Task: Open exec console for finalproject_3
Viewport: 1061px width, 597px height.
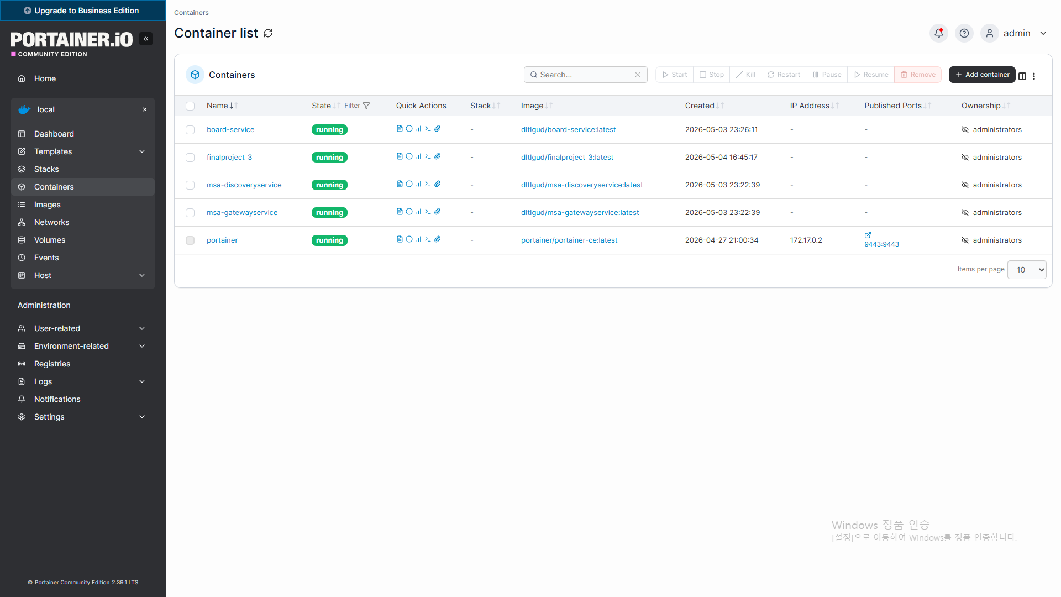Action: (x=428, y=156)
